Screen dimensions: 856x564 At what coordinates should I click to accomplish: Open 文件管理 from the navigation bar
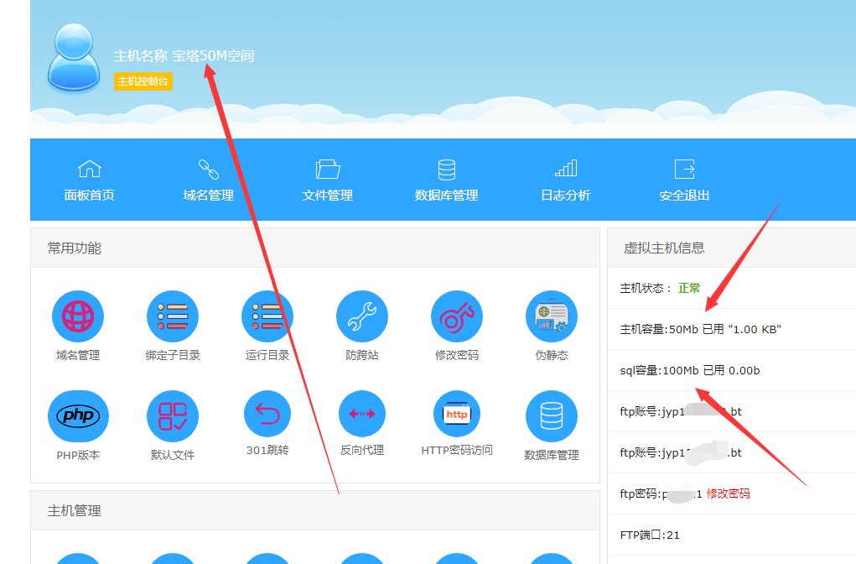[x=326, y=180]
